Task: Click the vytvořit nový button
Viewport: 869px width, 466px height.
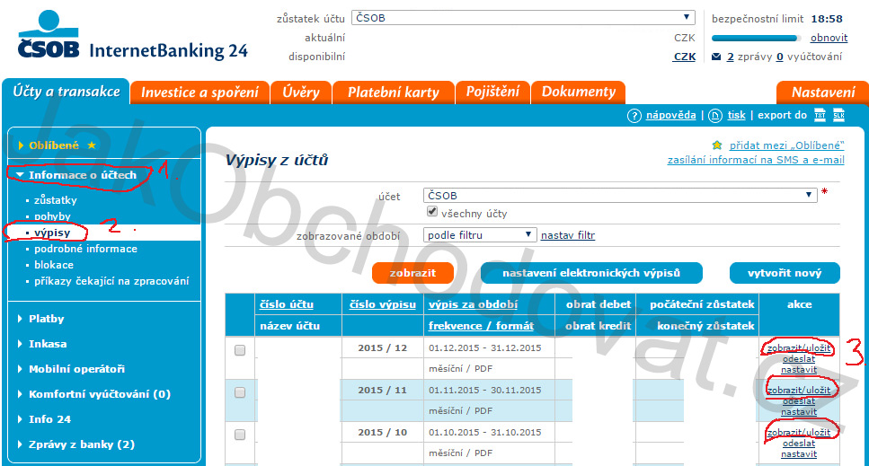Action: pos(785,273)
